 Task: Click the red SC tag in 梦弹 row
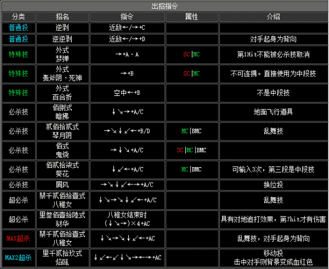[x=186, y=55]
